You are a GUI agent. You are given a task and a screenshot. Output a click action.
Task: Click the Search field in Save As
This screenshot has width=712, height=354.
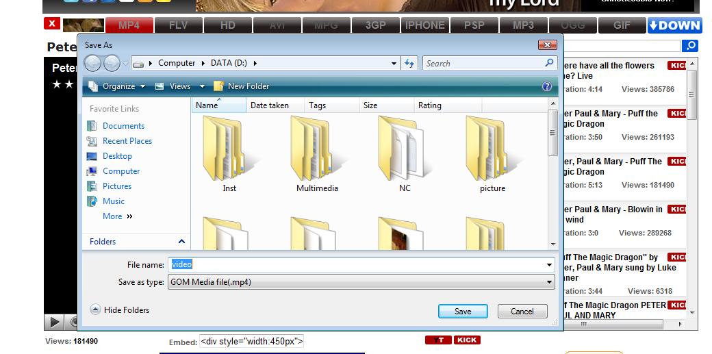pyautogui.click(x=490, y=63)
